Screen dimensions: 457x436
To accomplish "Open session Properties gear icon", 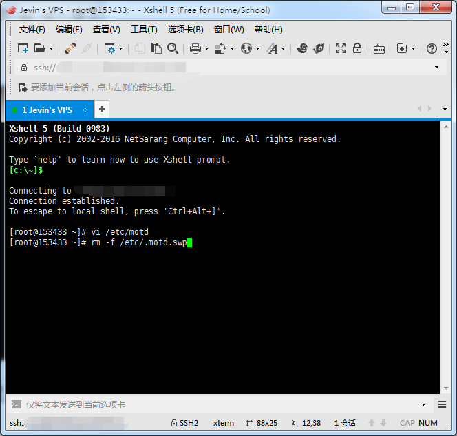I will [x=109, y=48].
